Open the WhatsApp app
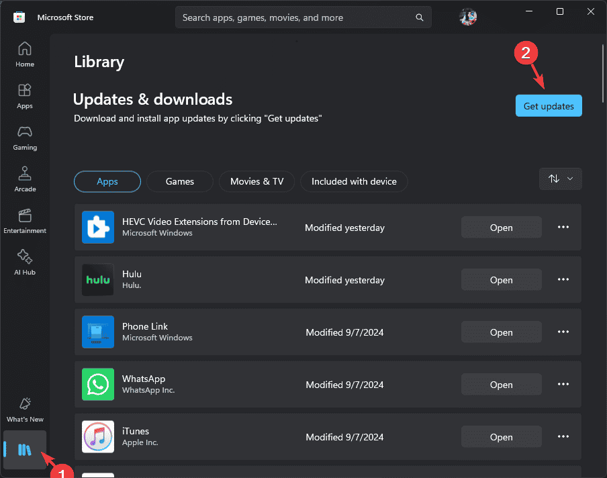This screenshot has height=478, width=607. [x=502, y=385]
